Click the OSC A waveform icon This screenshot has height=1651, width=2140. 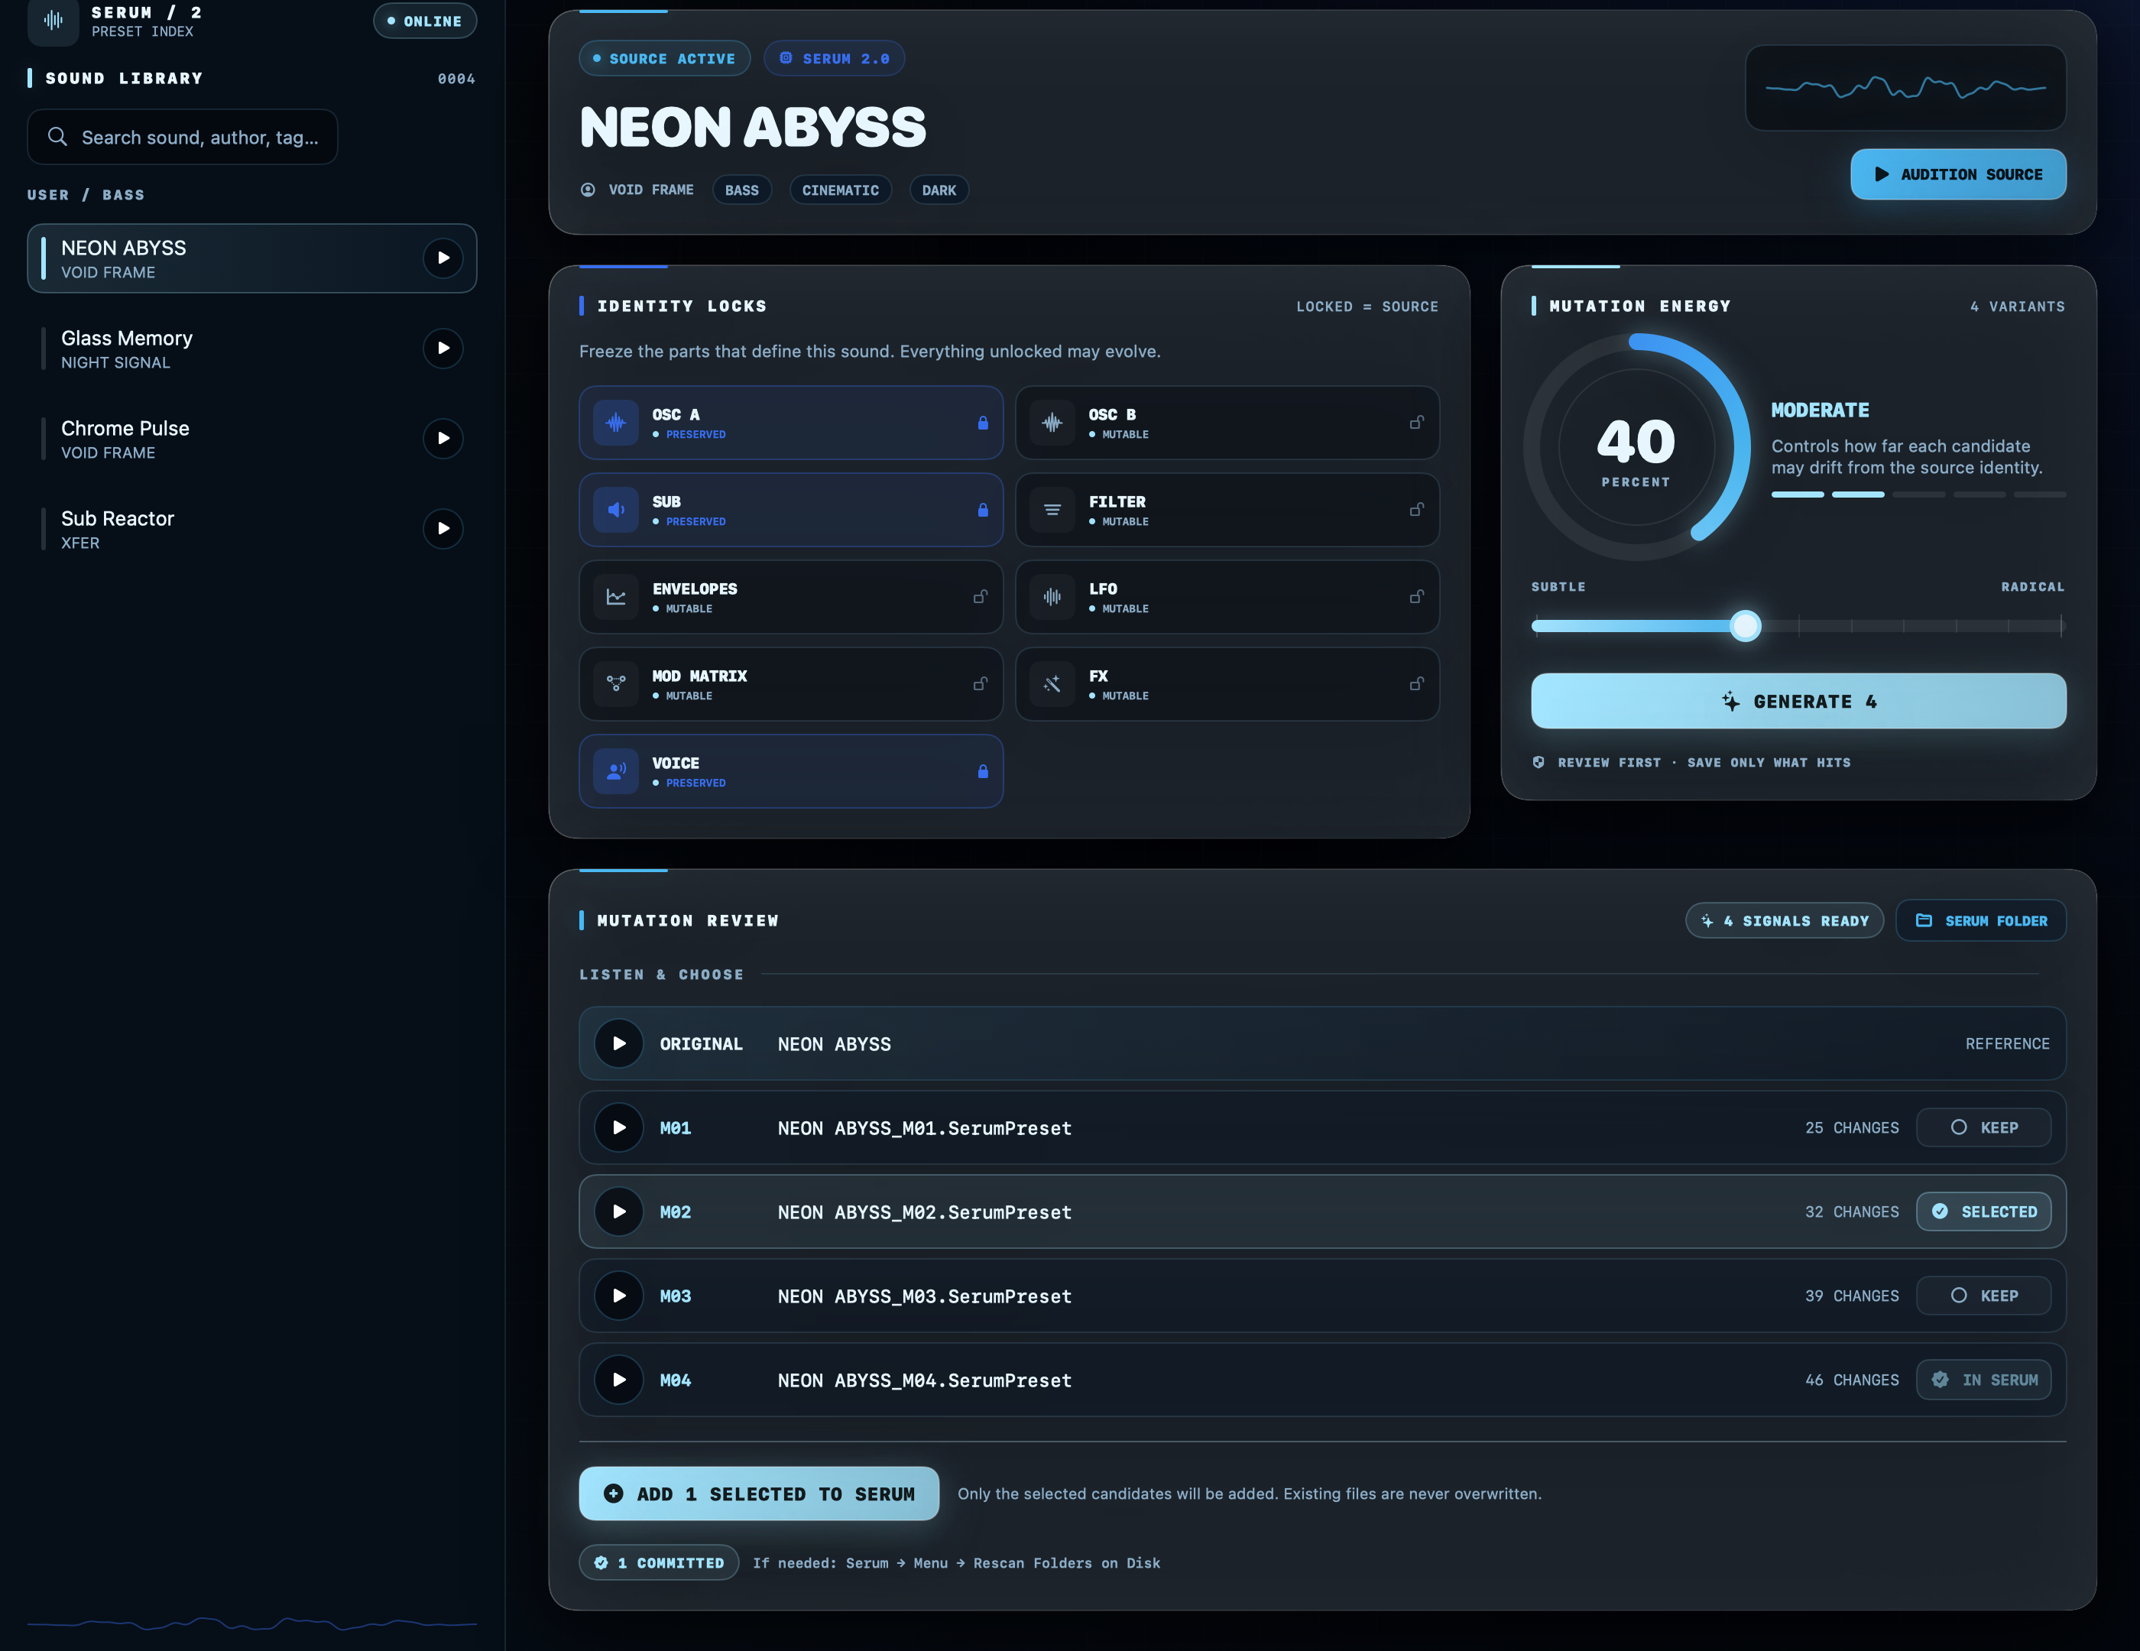(x=616, y=423)
